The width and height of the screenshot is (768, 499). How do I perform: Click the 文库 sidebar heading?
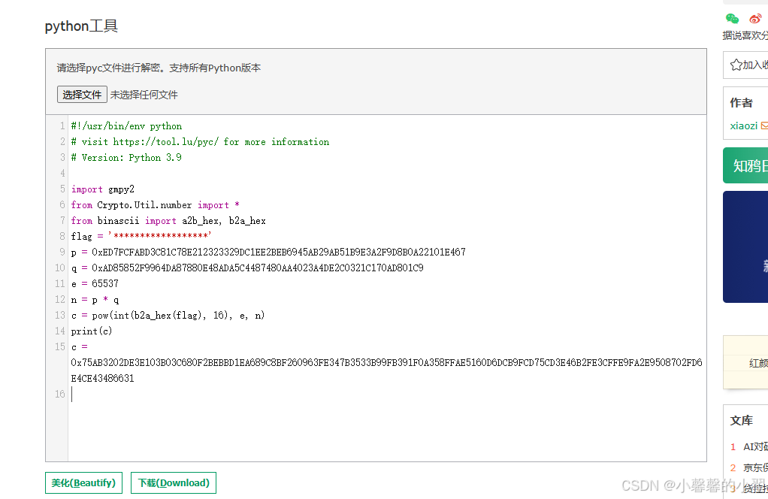[741, 420]
